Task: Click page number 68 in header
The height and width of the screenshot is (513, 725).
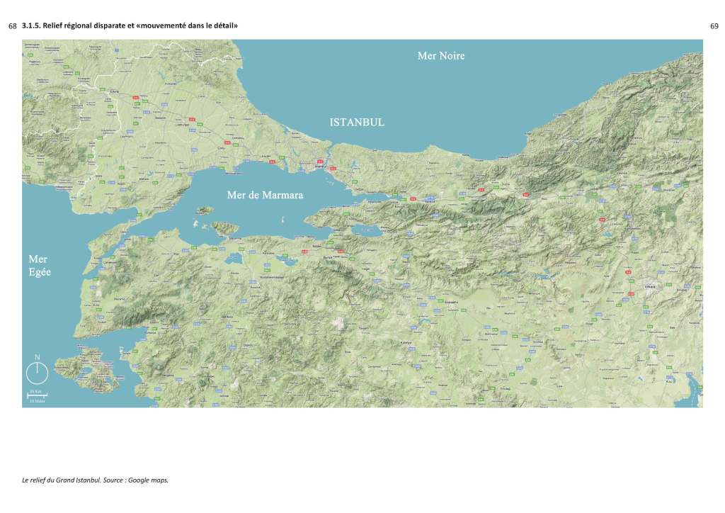Action: (12, 26)
